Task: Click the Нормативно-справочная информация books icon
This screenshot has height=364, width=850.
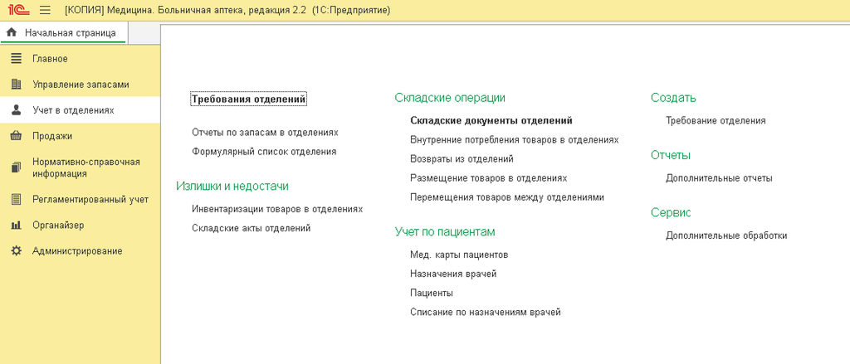Action: [16, 167]
